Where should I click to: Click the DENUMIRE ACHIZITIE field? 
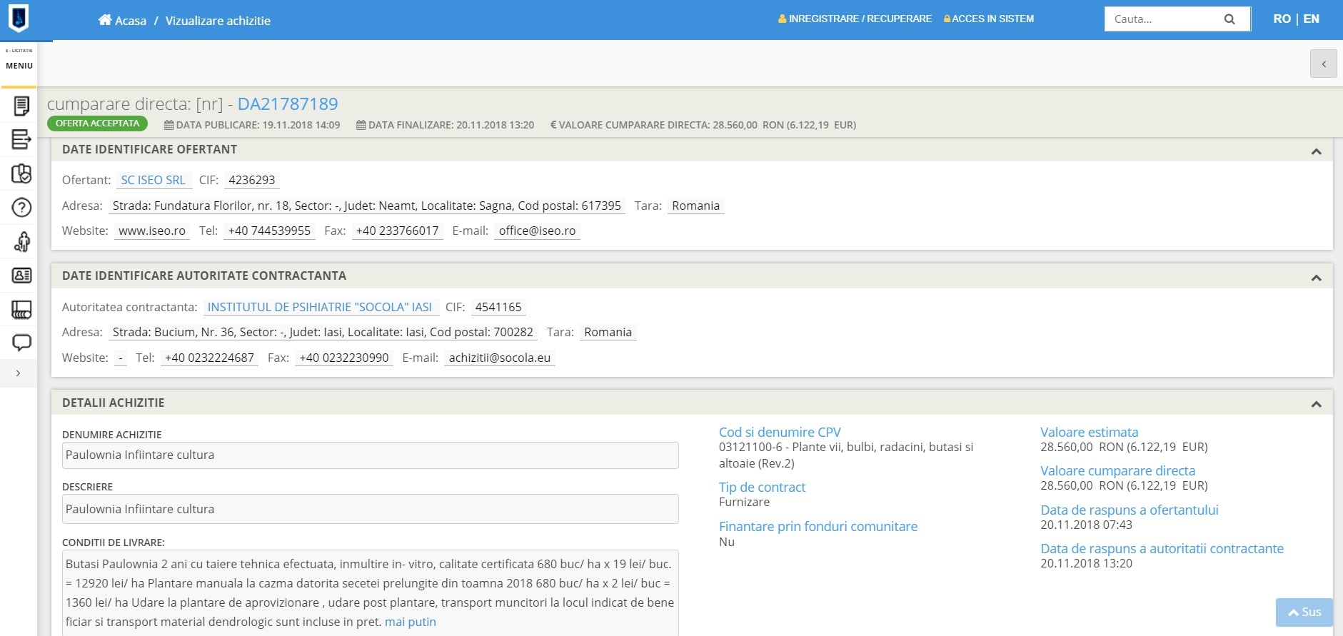[370, 455]
